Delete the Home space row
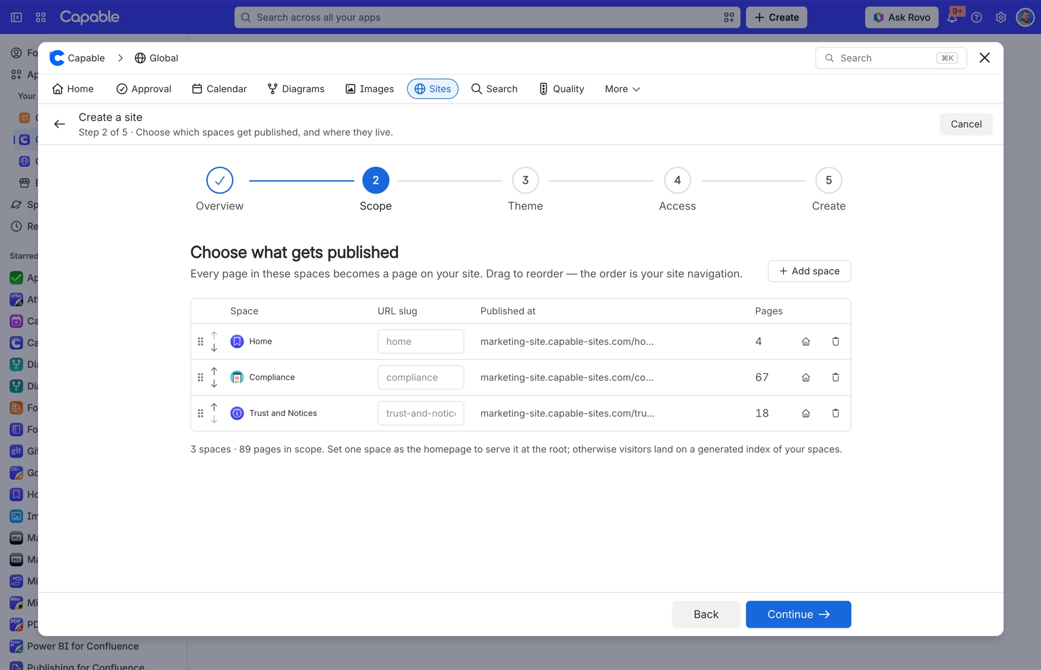This screenshot has height=670, width=1041. click(835, 342)
